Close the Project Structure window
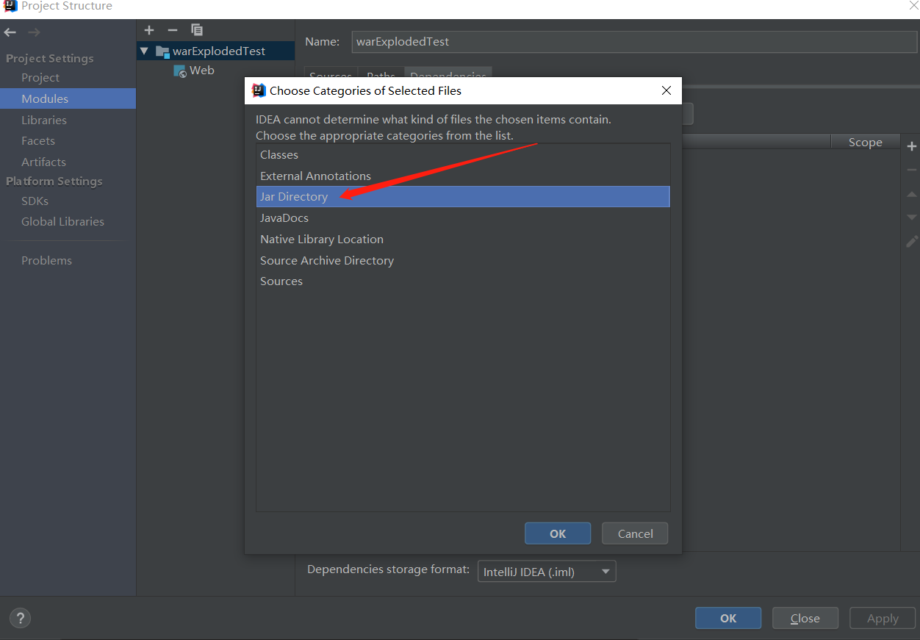Screen dimensions: 920x640 pos(913,5)
